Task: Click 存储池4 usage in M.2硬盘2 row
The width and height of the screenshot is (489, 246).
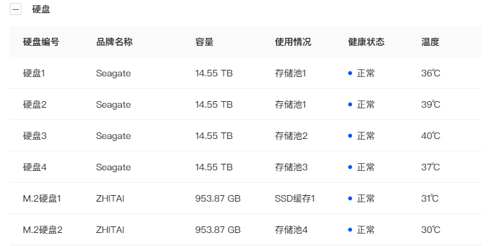Action: pyautogui.click(x=291, y=230)
